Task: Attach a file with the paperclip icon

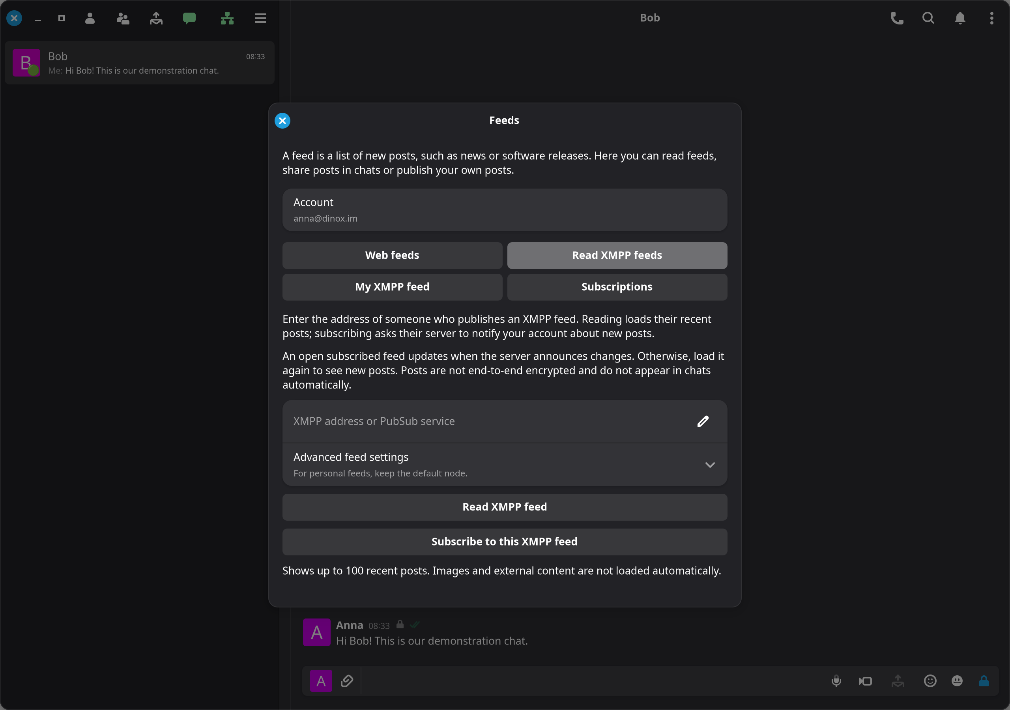Action: coord(347,681)
